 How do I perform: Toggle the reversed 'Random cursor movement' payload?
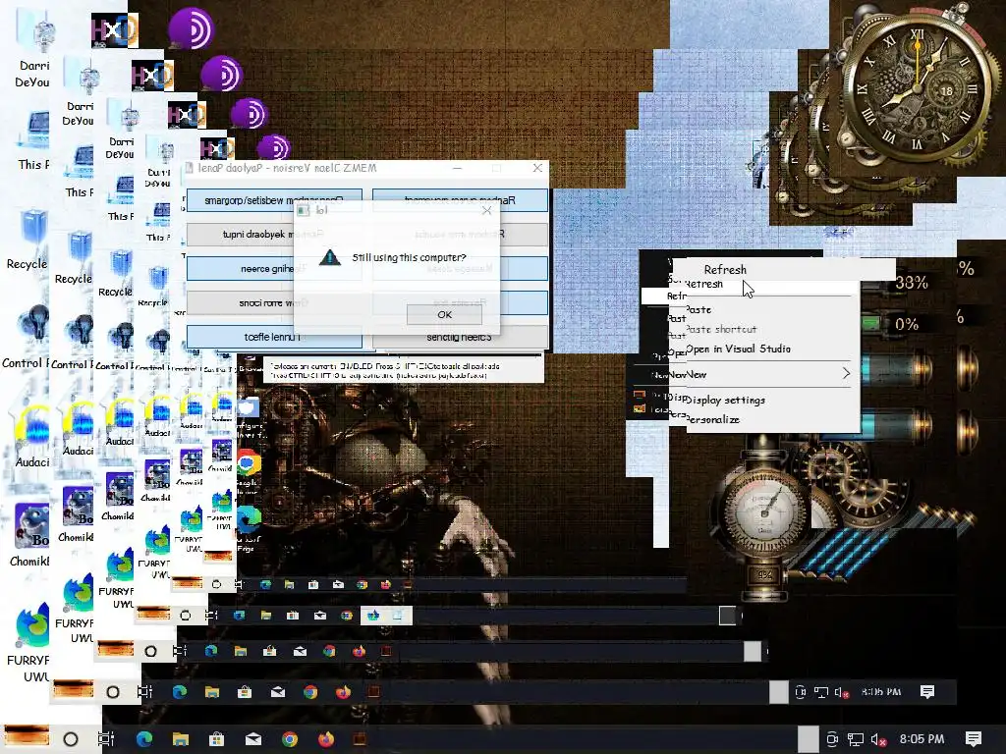click(460, 200)
